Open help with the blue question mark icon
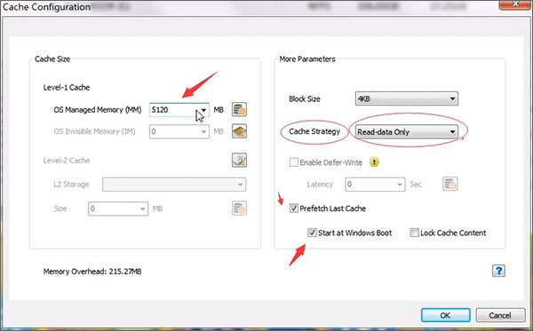Viewport: 533px width, 331px height. pos(498,271)
